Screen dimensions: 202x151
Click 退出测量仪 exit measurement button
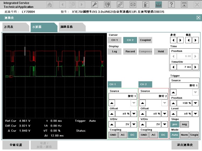tap(185, 145)
